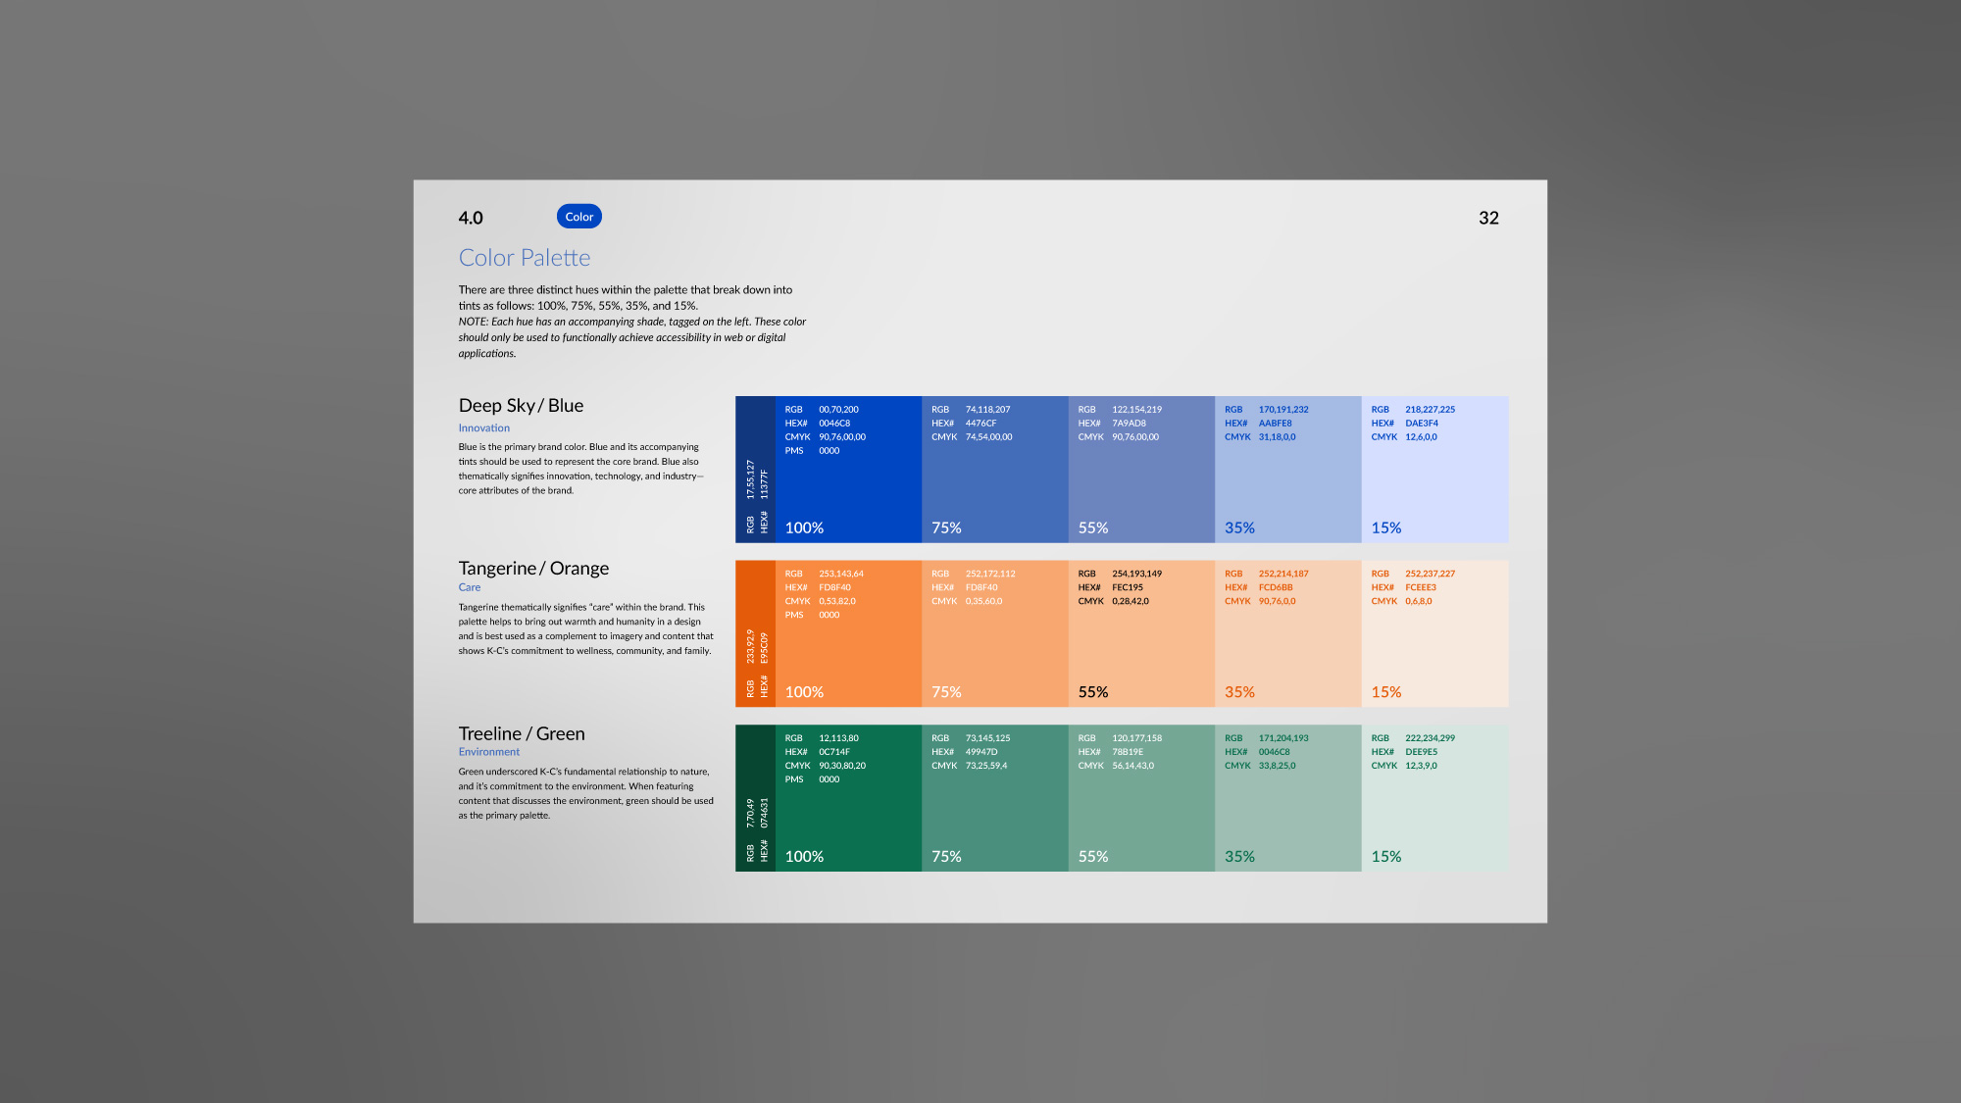Select the Green 75% tint swatch
This screenshot has height=1103, width=1961.
[994, 814]
